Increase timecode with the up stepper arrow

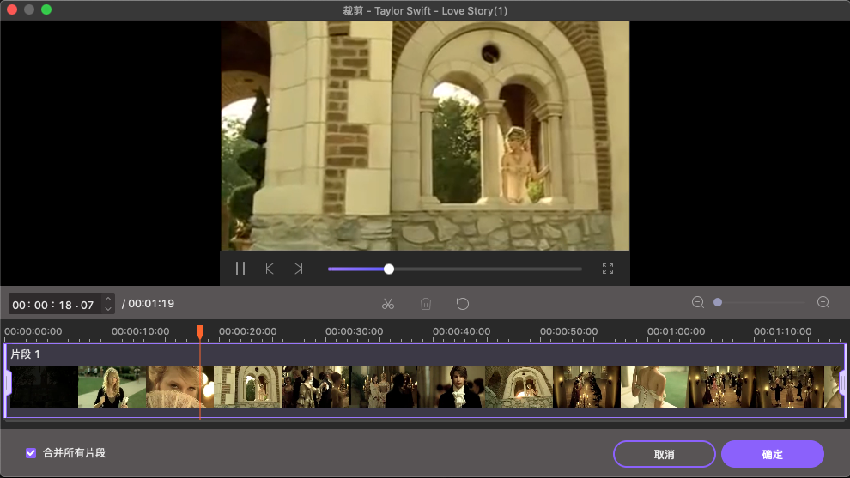[108, 300]
